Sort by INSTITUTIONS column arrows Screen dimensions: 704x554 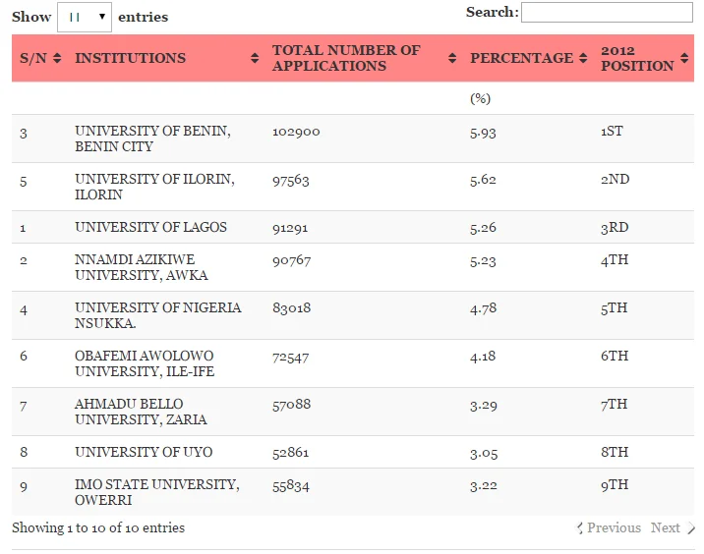255,58
